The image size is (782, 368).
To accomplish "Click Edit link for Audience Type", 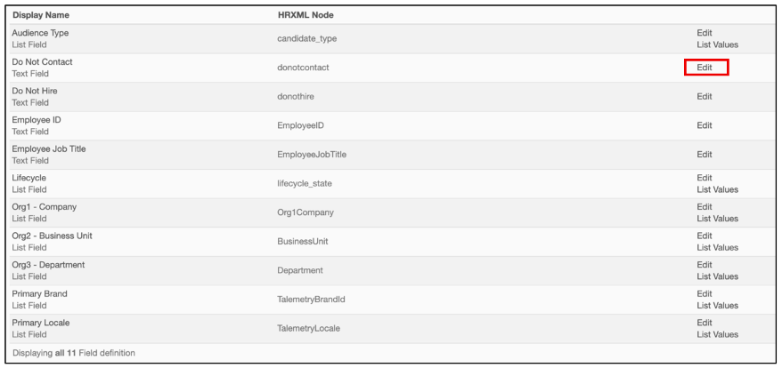I will 705,33.
